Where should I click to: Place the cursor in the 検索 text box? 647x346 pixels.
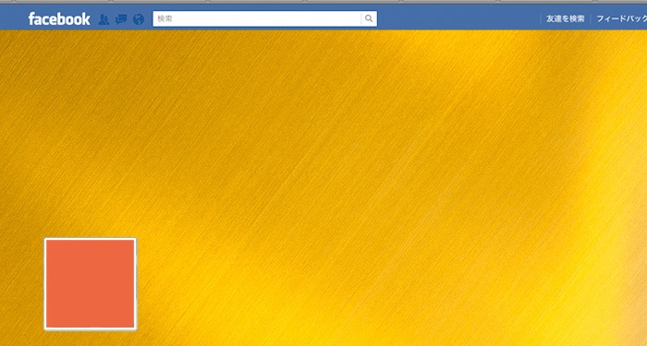click(257, 18)
